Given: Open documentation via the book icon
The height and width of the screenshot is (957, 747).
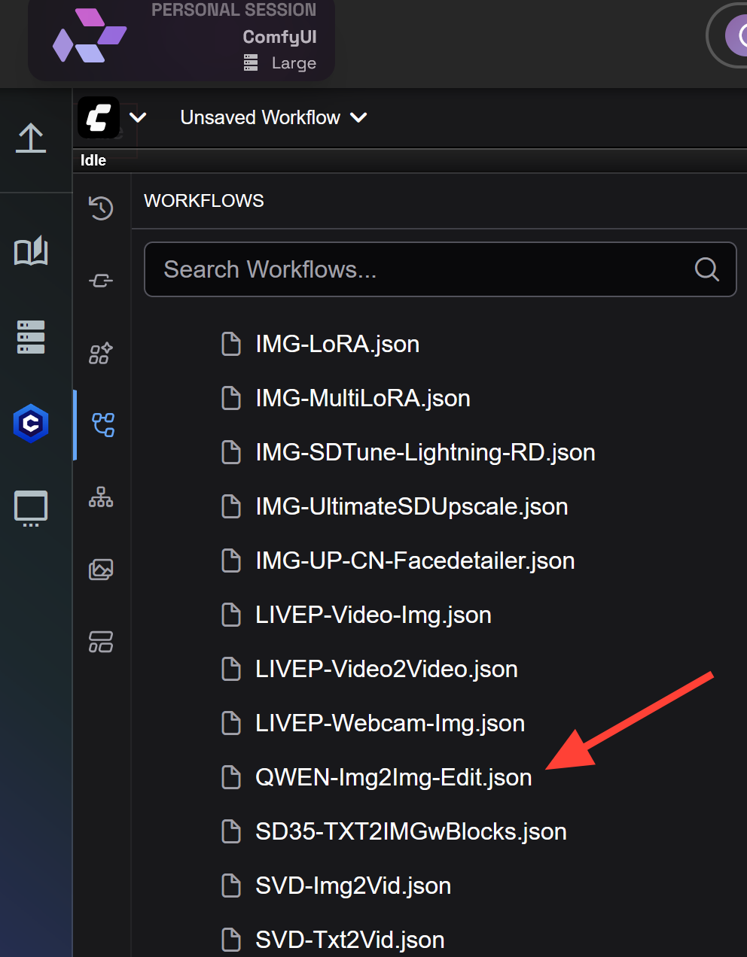Looking at the screenshot, I should coord(30,252).
